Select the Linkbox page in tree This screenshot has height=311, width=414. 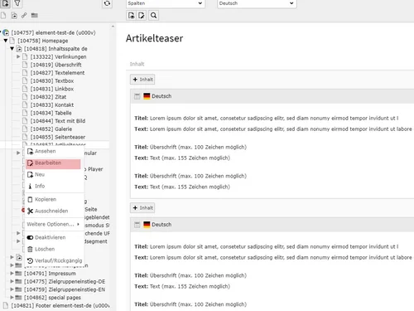click(52, 89)
